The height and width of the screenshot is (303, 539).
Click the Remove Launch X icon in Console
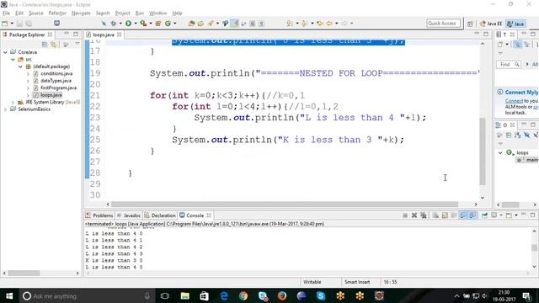click(414, 215)
